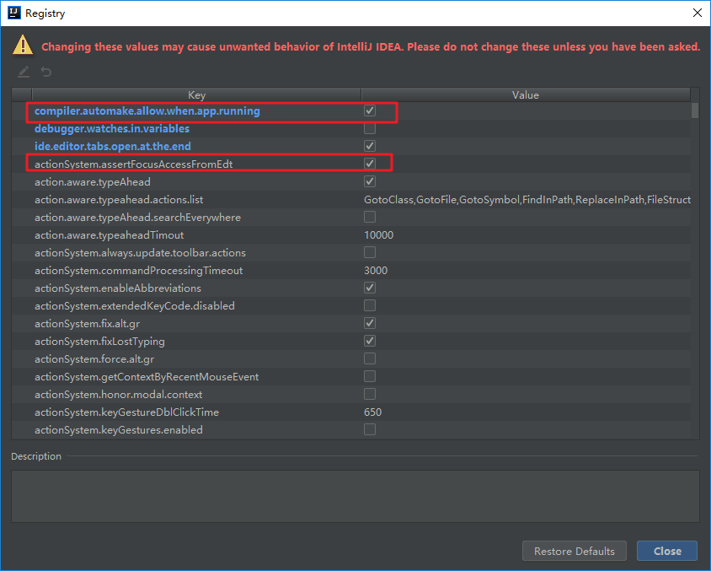Select actionSystem.keyGestures.enabled key

pyautogui.click(x=118, y=430)
